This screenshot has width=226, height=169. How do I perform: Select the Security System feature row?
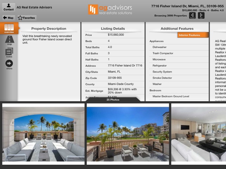179,72
